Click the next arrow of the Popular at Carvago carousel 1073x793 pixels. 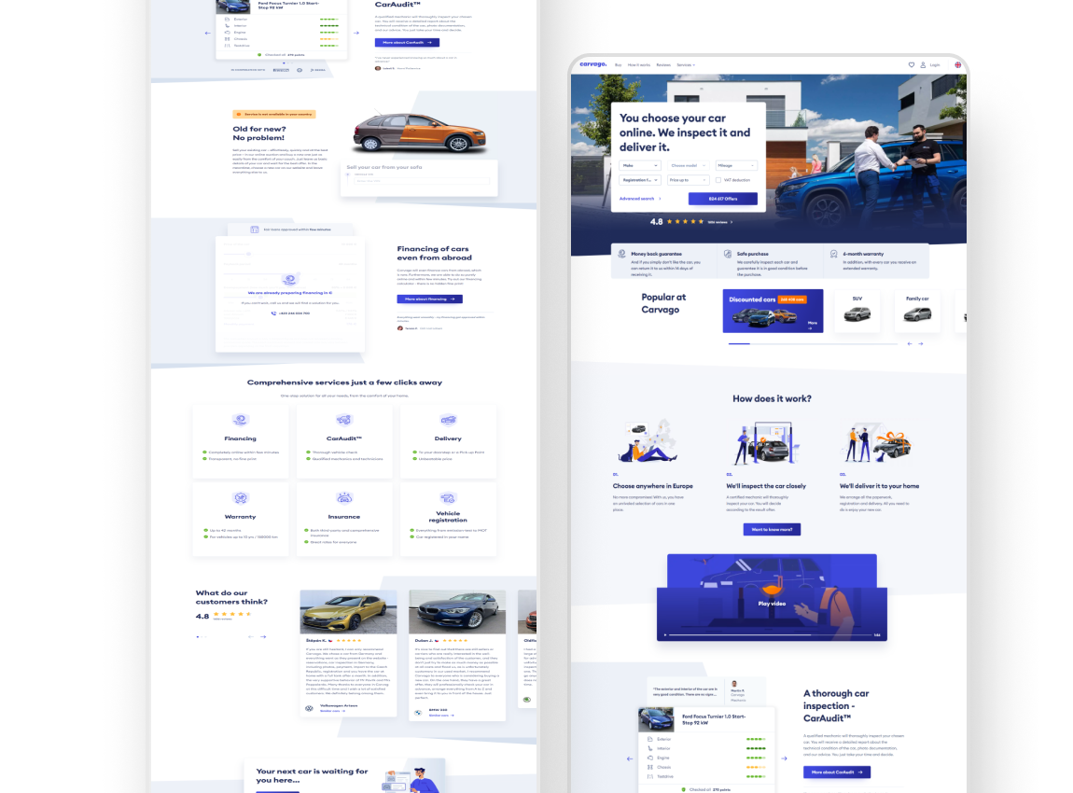(920, 343)
